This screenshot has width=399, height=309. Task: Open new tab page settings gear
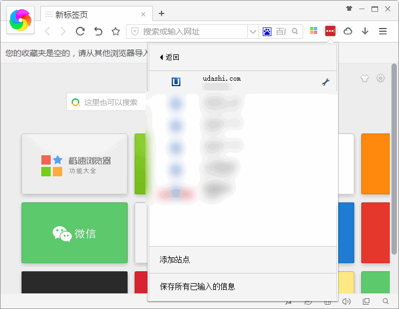point(381,79)
